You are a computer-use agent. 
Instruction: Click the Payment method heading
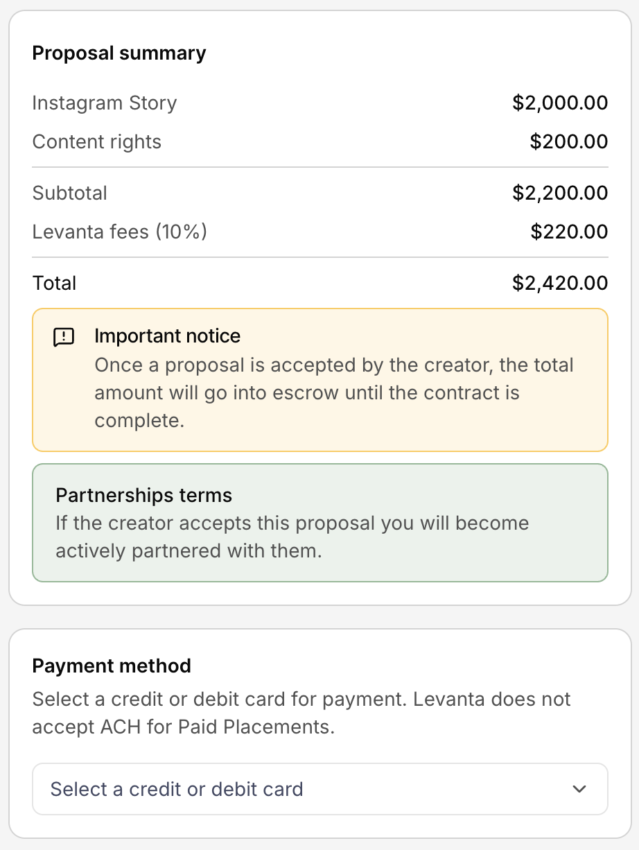click(x=112, y=666)
